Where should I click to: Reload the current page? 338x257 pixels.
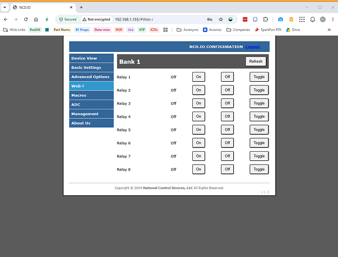26,20
